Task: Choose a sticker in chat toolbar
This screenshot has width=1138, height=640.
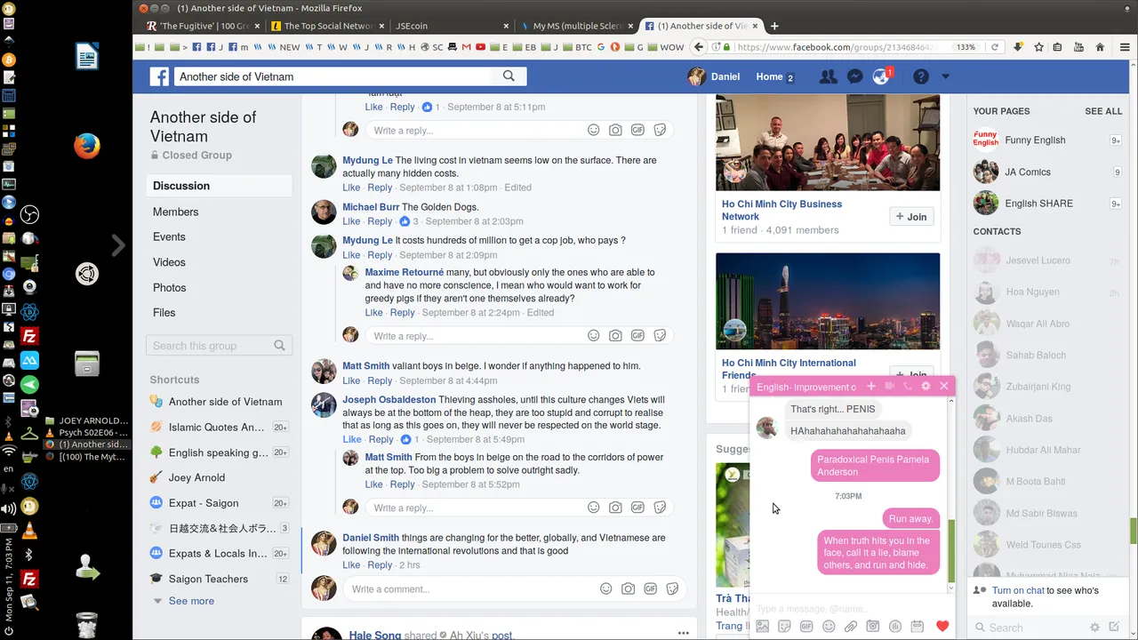Action: [784, 627]
